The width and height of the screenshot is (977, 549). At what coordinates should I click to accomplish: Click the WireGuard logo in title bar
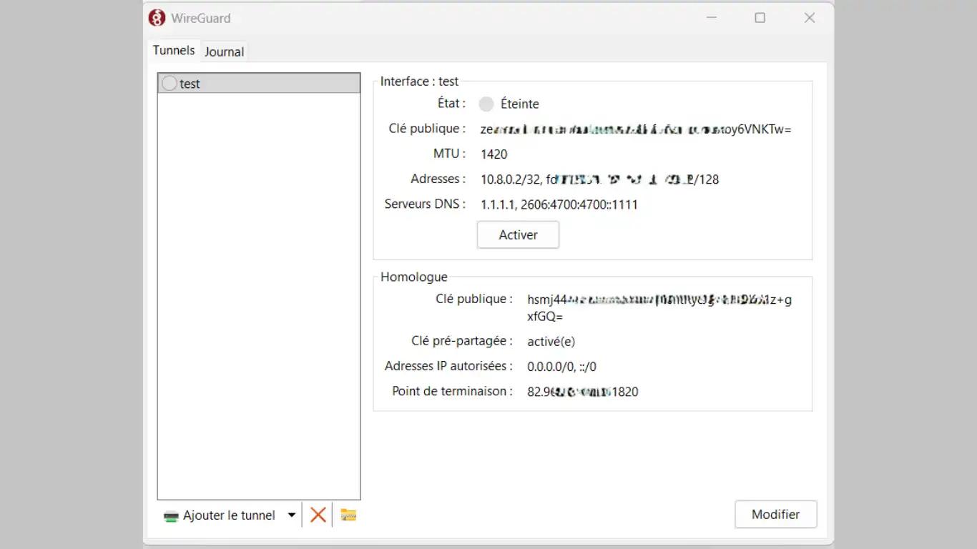click(x=157, y=18)
